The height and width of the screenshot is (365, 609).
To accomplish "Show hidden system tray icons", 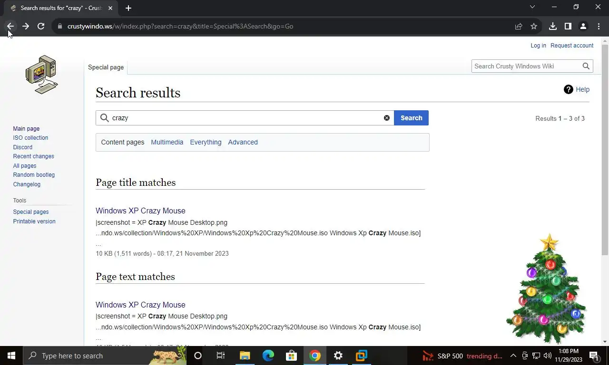I will (x=513, y=355).
